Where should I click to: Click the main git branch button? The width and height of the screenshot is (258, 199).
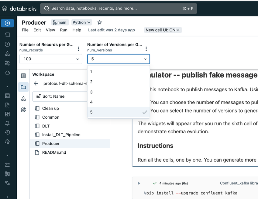[60, 23]
